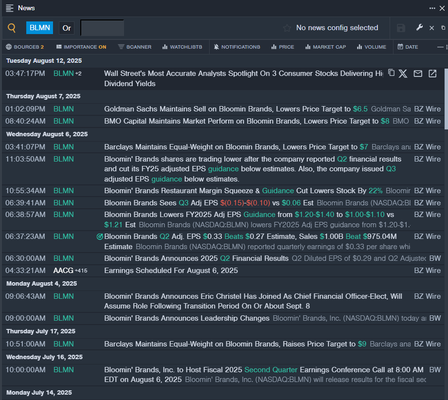The width and height of the screenshot is (448, 400).
Task: Open the Scanner filter dropdown
Action: coord(135,47)
